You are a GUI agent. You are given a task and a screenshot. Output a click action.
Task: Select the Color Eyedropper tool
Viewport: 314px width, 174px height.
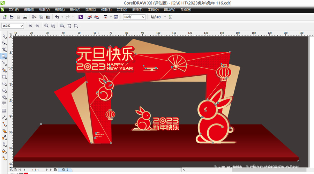click(4, 137)
